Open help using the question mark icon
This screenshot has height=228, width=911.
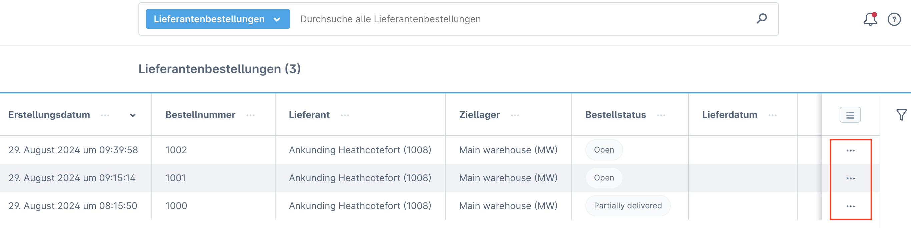pyautogui.click(x=894, y=19)
